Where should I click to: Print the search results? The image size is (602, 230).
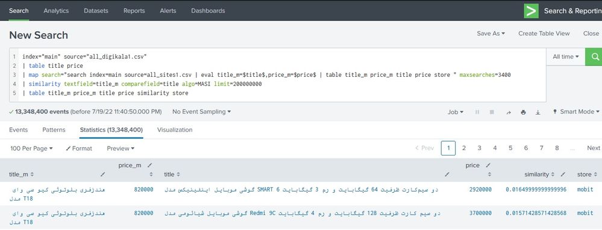pyautogui.click(x=523, y=112)
